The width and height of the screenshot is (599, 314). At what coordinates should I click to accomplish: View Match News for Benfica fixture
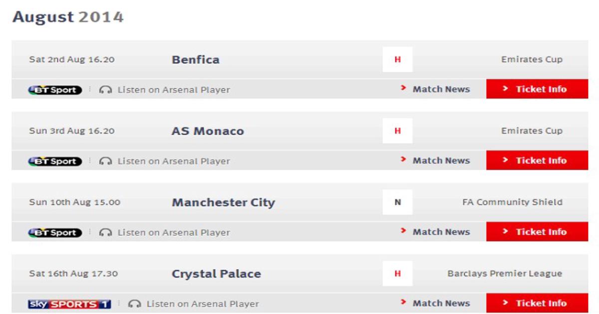pyautogui.click(x=435, y=89)
